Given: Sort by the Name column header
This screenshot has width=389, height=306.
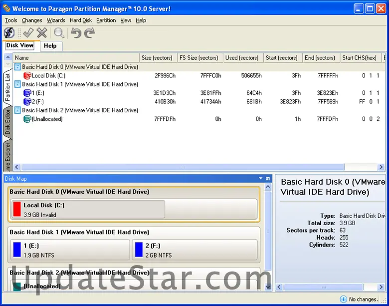Looking at the screenshot, I should (x=76, y=57).
